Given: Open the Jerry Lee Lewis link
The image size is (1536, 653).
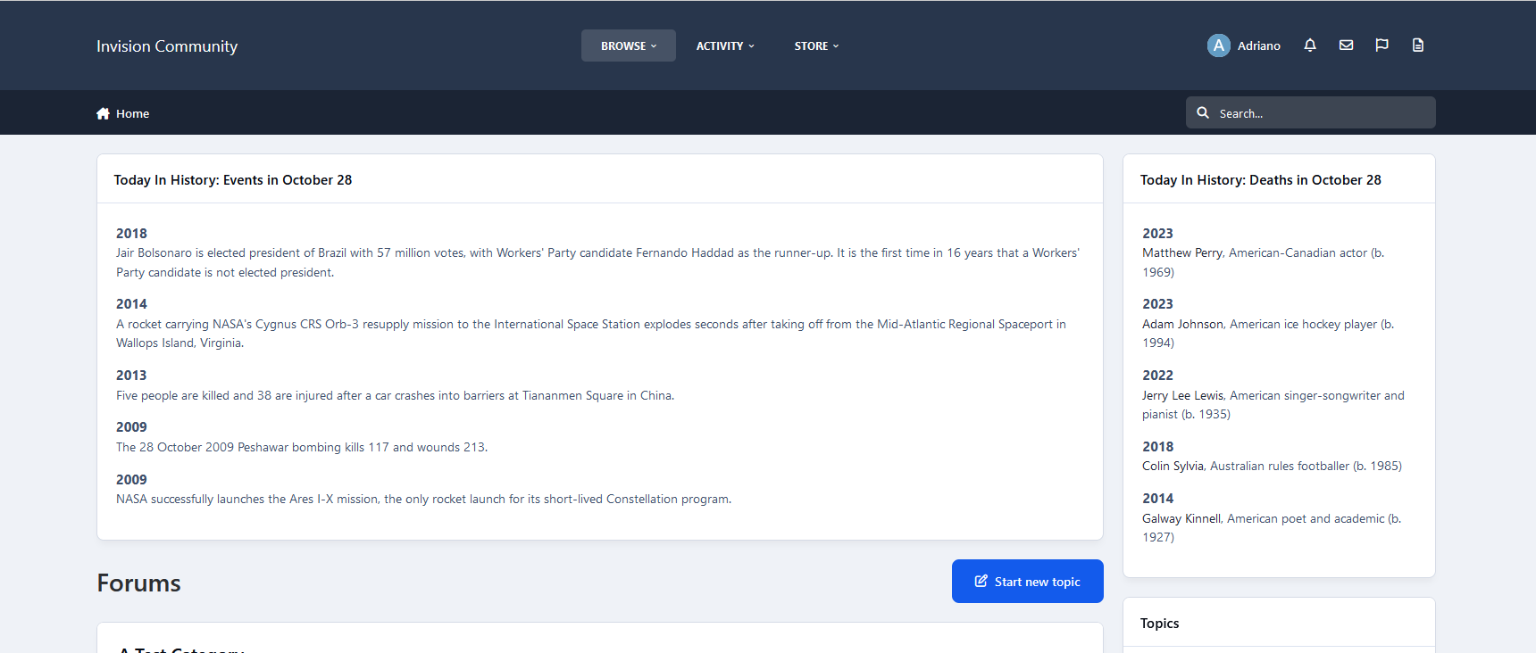Looking at the screenshot, I should (x=1182, y=396).
